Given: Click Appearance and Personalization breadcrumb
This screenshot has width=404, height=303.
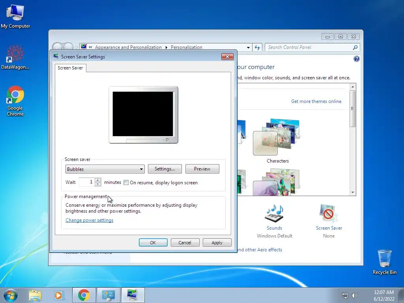Looking at the screenshot, I should (x=128, y=47).
